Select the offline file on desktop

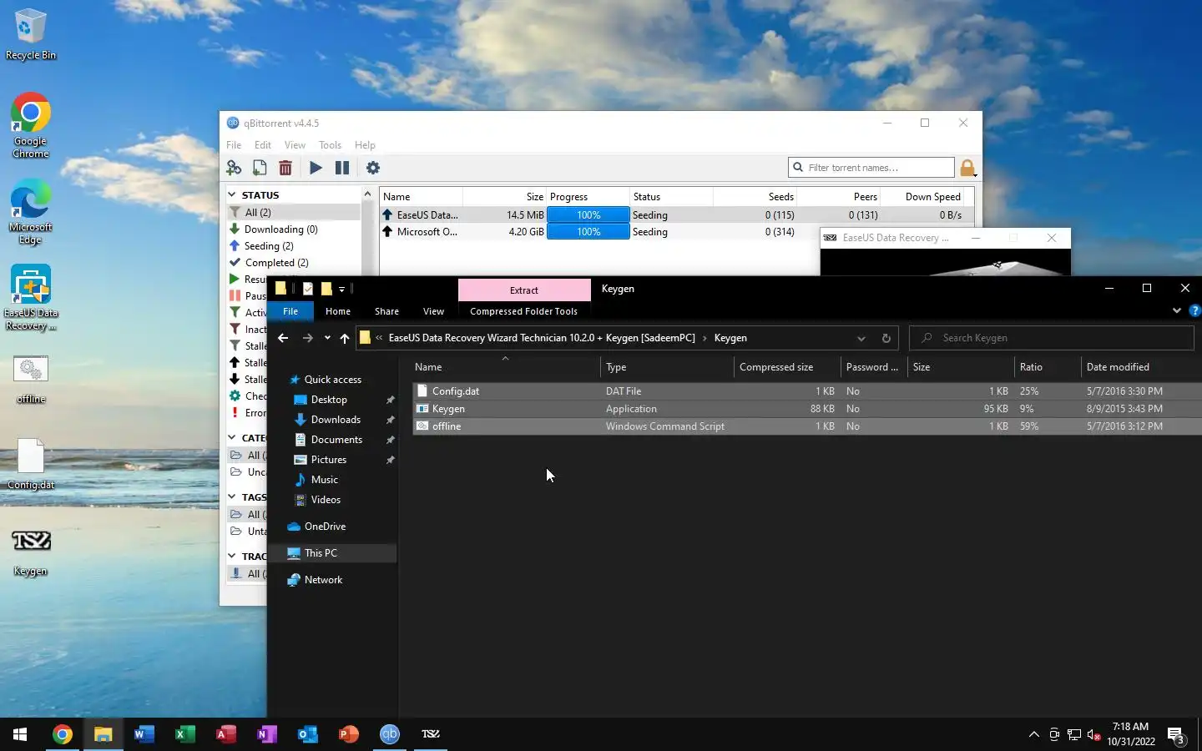(31, 381)
